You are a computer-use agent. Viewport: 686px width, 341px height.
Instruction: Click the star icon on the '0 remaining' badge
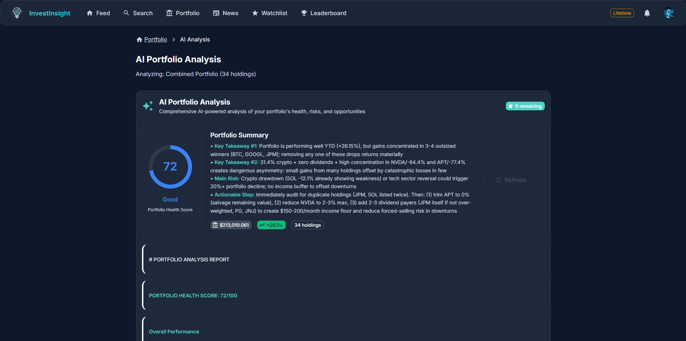(x=511, y=106)
